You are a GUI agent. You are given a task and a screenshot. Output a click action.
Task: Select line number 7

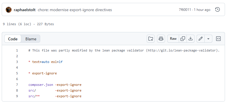pyautogui.click(x=17, y=85)
